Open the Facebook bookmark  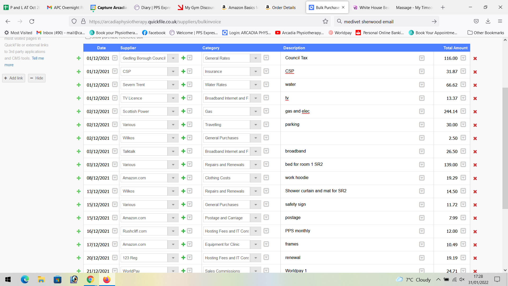click(x=154, y=33)
